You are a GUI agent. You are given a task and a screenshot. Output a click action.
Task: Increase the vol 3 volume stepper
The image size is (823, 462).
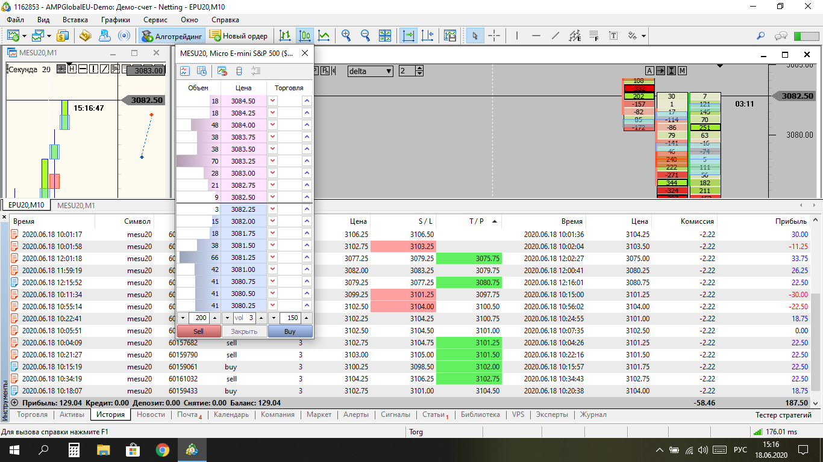coord(261,318)
